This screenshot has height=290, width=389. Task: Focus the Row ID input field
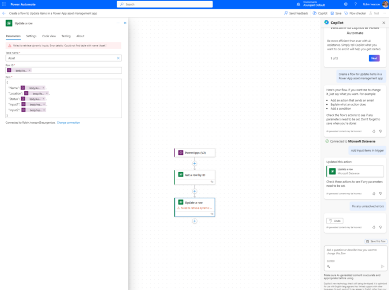(x=64, y=70)
